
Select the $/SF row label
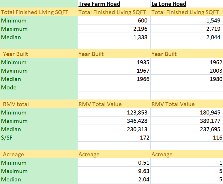coord(7,138)
